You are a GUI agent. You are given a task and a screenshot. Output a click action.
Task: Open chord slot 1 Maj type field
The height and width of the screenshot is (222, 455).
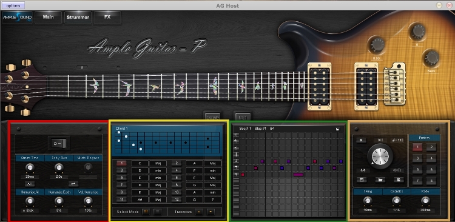158,163
